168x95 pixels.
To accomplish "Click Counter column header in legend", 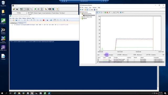I will [116, 58].
